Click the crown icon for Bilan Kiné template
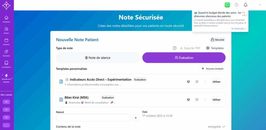The image size is (266, 130). pos(189,100)
